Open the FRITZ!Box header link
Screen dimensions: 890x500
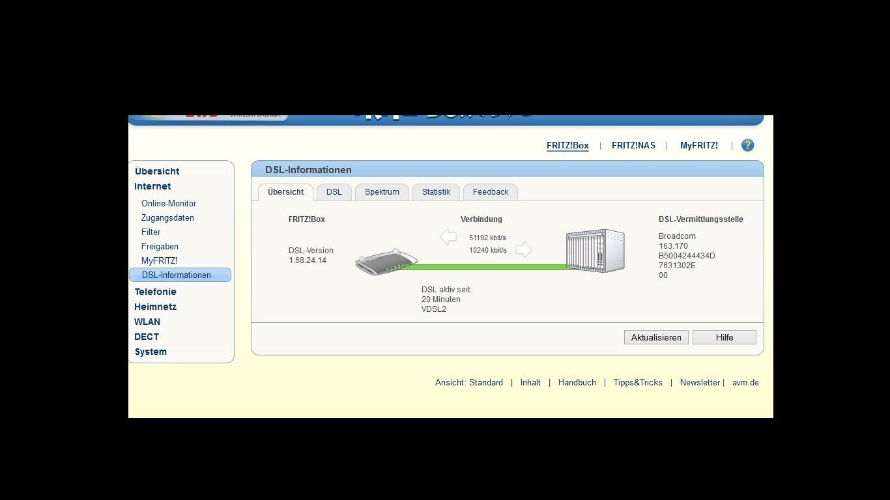567,146
